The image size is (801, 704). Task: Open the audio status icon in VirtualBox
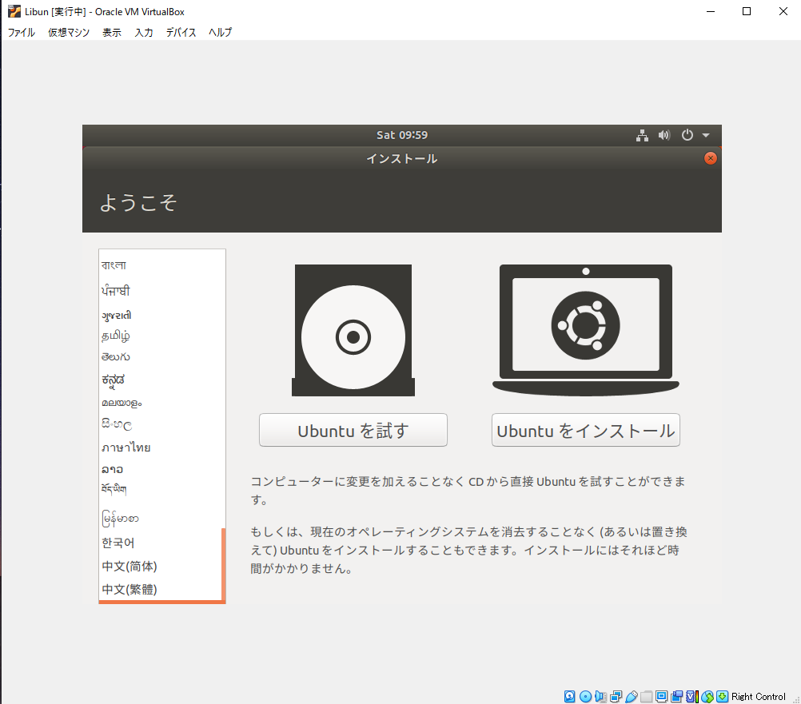click(x=601, y=696)
